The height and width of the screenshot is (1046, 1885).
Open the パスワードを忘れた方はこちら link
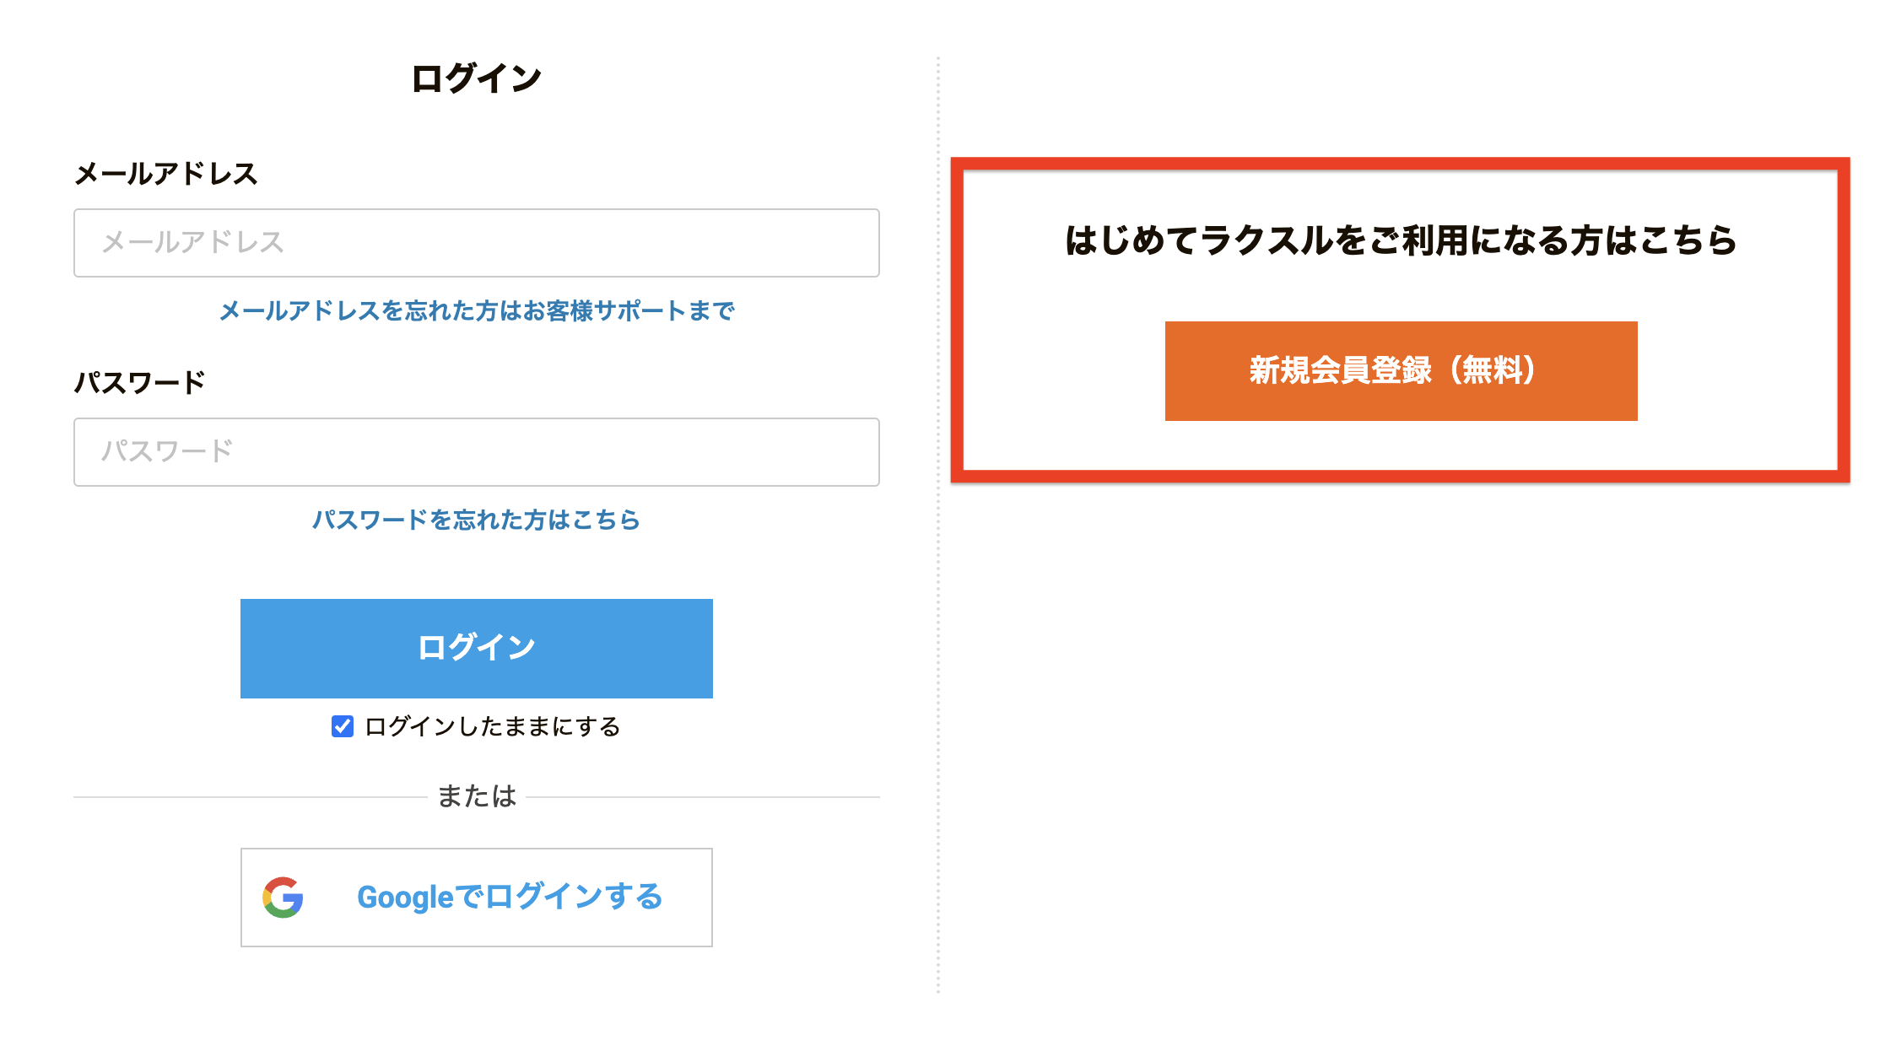477,520
